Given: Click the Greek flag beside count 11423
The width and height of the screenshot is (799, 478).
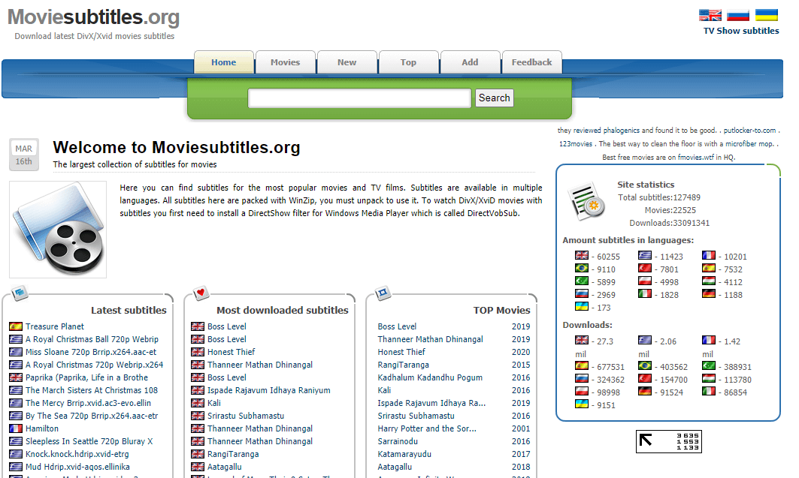Looking at the screenshot, I should (x=645, y=255).
